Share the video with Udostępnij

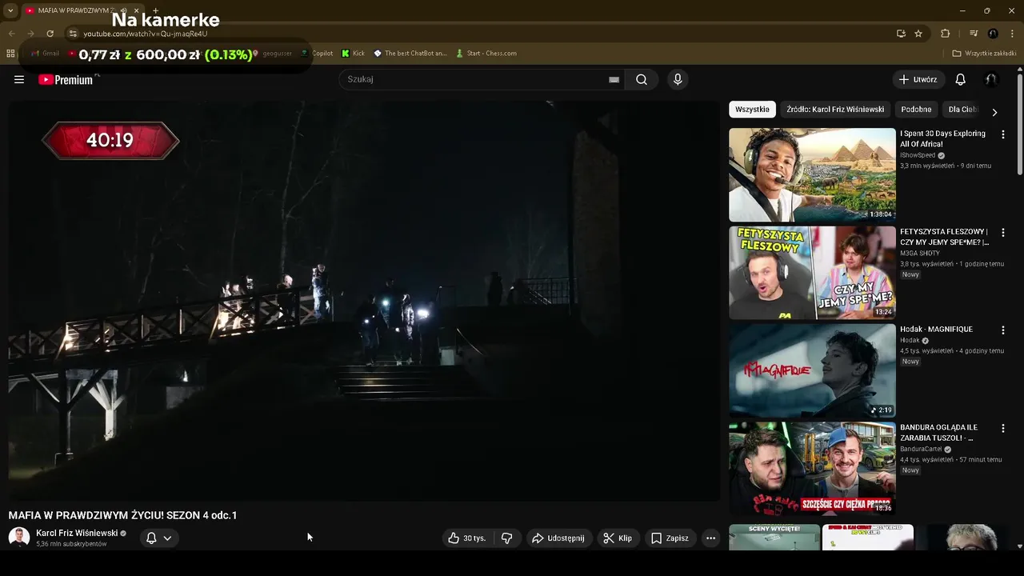coord(558,538)
